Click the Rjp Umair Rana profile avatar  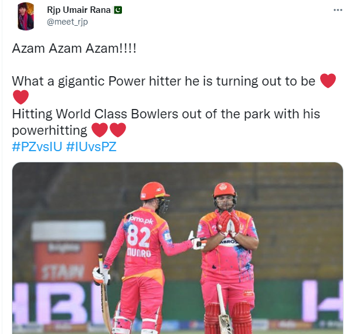pyautogui.click(x=26, y=16)
